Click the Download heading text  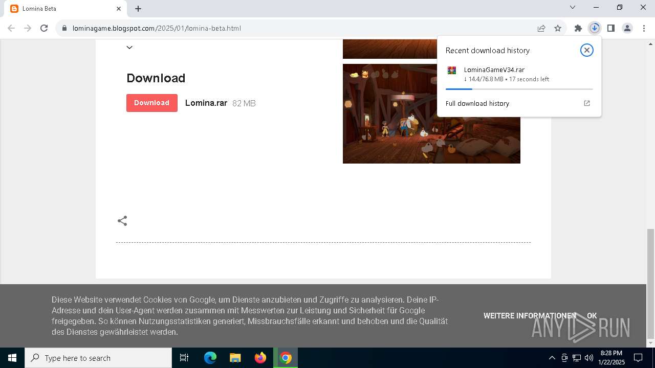click(x=156, y=78)
